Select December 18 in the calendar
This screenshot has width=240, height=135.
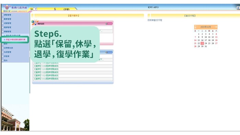coord(209,40)
